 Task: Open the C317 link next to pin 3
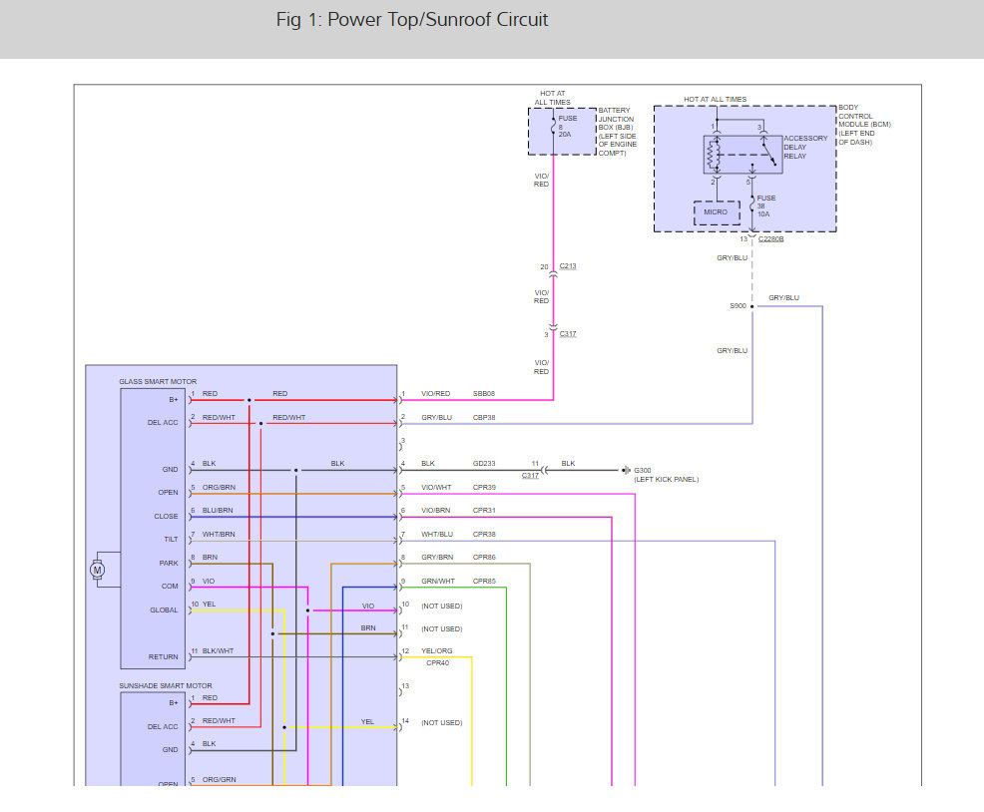568,334
